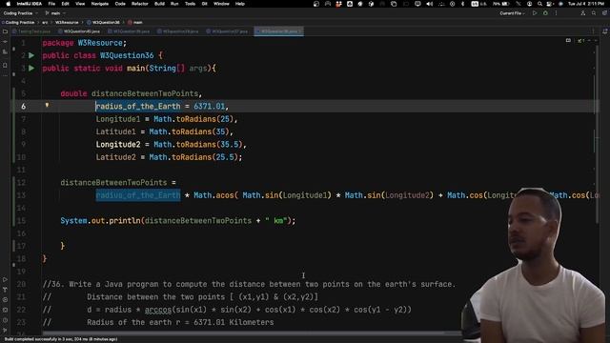The width and height of the screenshot is (610, 343).
Task: Open the Git menu
Action: point(204,4)
